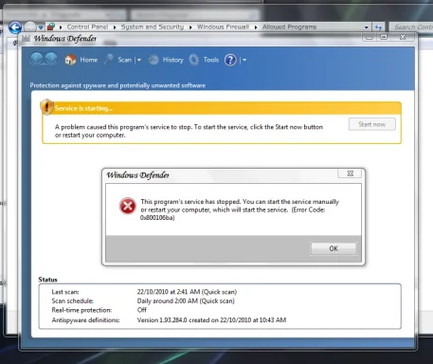Click Windows Firewall breadcrumb
Image resolution: width=433 pixels, height=364 pixels.
click(223, 27)
